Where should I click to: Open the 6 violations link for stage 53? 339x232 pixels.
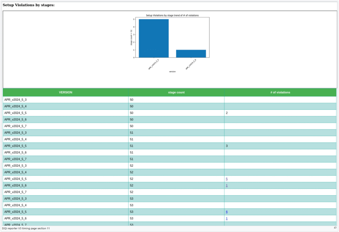(x=227, y=212)
